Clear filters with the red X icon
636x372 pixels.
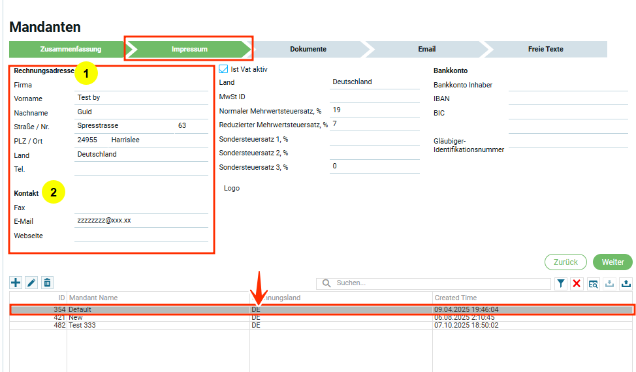pyautogui.click(x=577, y=283)
